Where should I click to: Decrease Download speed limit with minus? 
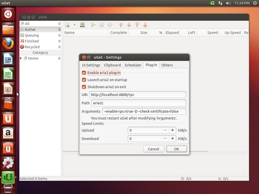point(165,139)
